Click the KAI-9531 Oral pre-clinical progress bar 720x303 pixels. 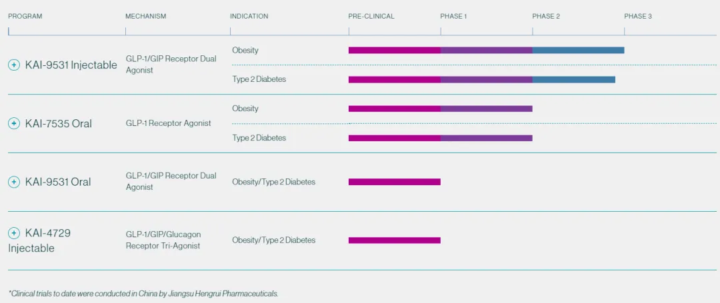tap(395, 182)
